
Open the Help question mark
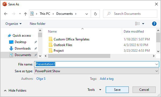[x=154, y=24]
